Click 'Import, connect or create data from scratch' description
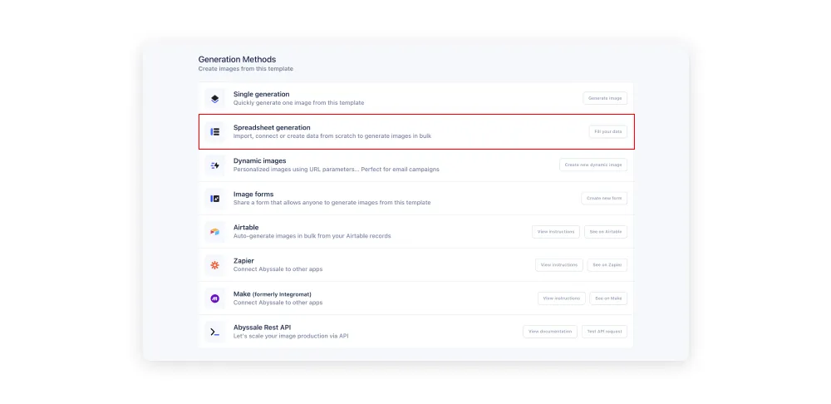This screenshot has width=831, height=404. click(332, 136)
